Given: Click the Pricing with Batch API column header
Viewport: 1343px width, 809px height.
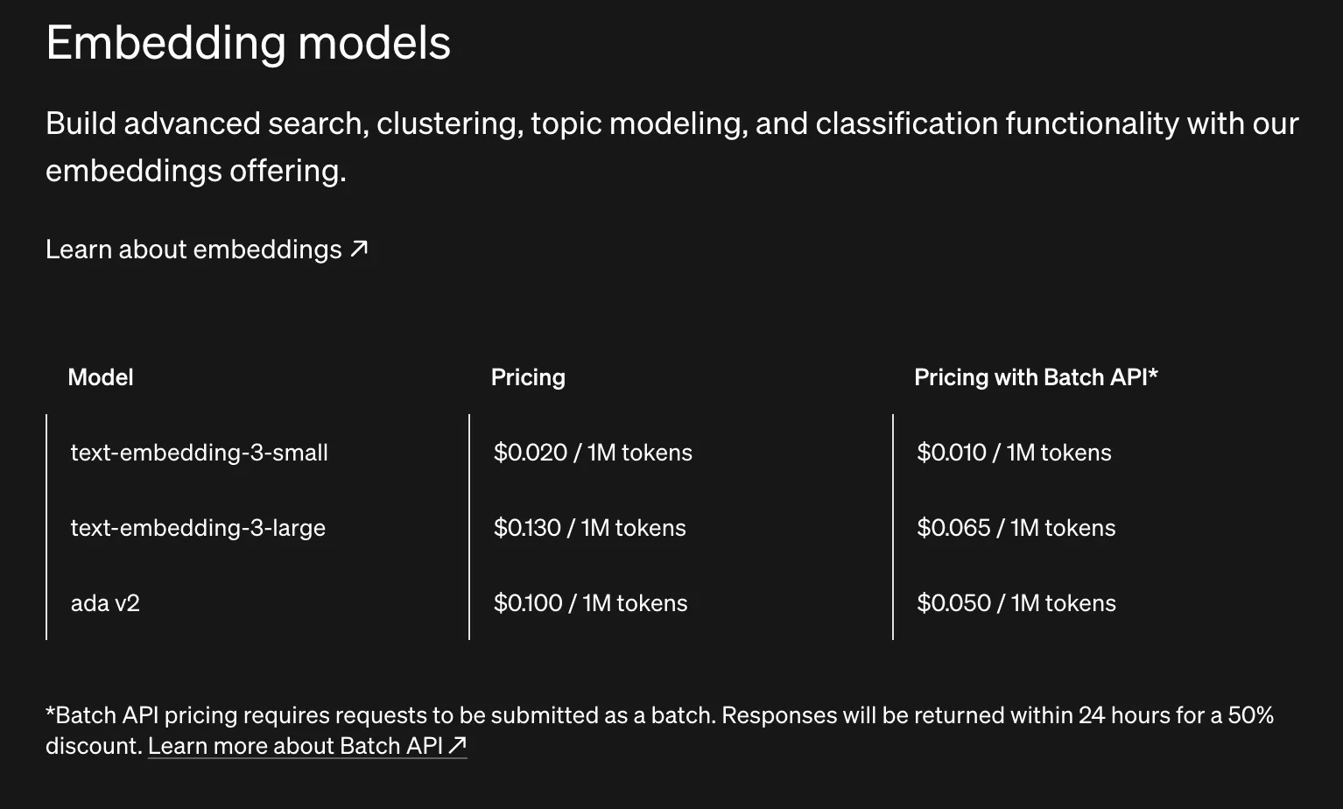Looking at the screenshot, I should [x=1036, y=377].
